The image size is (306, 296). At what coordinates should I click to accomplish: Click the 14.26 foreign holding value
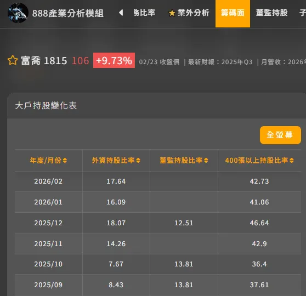tap(116, 244)
